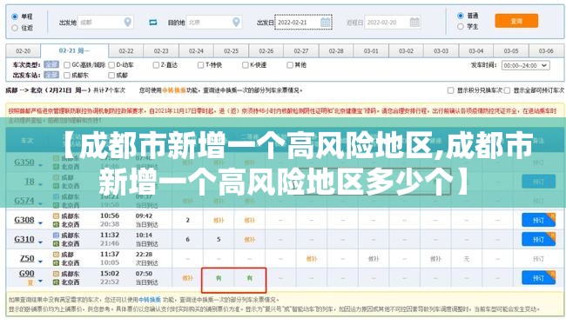Swap departure and destination stations icon

click(153, 23)
